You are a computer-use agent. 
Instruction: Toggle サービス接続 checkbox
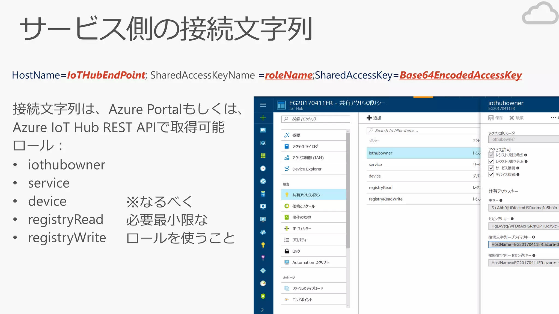tap(491, 168)
